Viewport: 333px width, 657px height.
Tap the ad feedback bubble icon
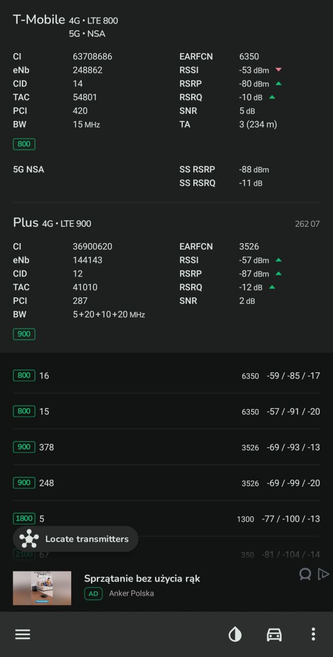pyautogui.click(x=305, y=574)
